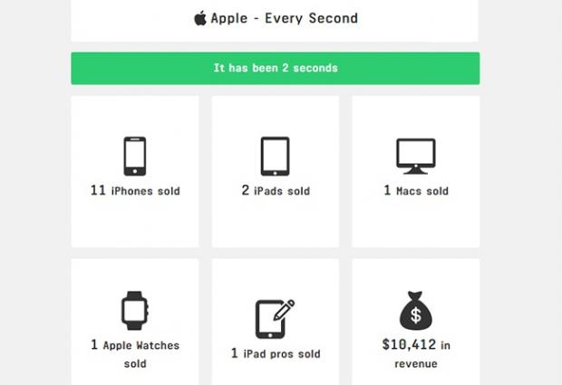Select the "1 iPad pros sold" text
This screenshot has height=385, width=562.
(276, 353)
